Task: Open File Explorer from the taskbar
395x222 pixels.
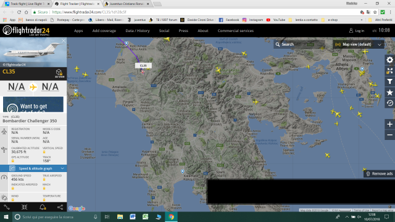Action: point(120,216)
